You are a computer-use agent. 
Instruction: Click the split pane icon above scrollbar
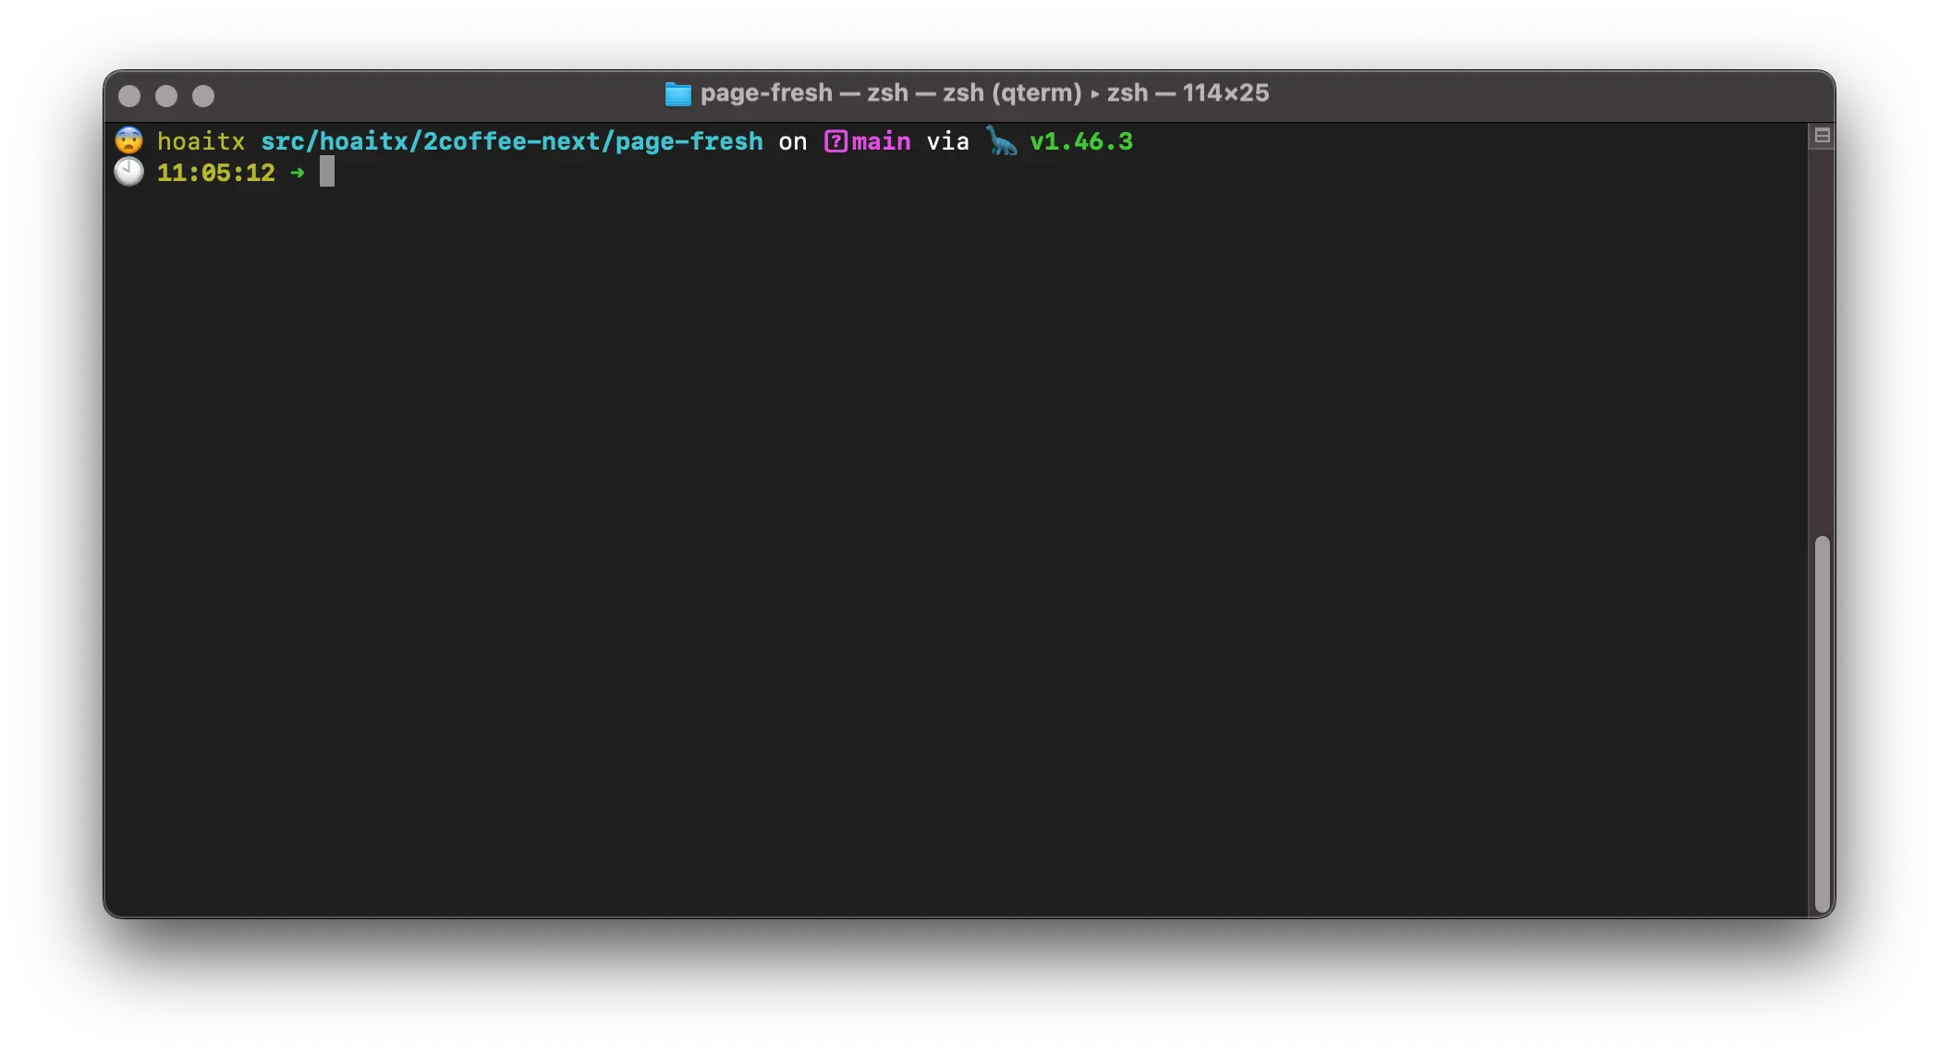click(1821, 136)
